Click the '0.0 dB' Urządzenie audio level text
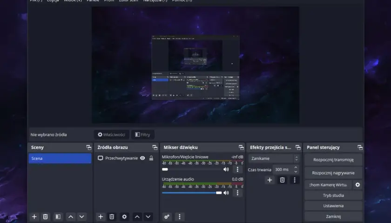The image size is (391, 223). click(237, 179)
